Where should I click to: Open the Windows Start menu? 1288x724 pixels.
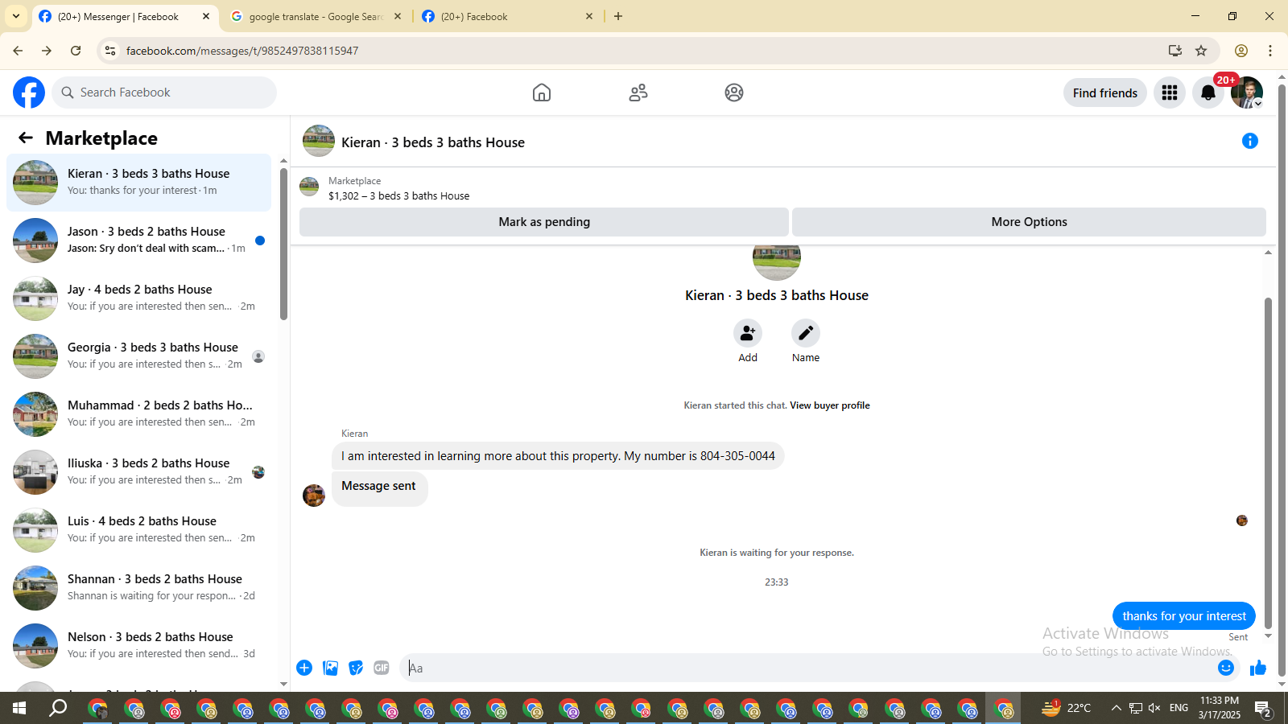click(19, 708)
